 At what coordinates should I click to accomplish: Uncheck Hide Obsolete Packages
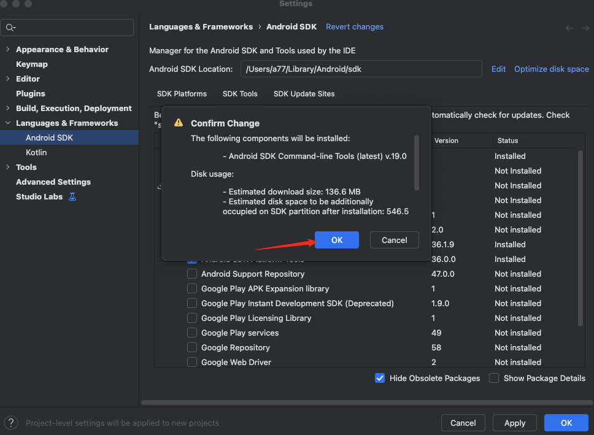click(380, 378)
